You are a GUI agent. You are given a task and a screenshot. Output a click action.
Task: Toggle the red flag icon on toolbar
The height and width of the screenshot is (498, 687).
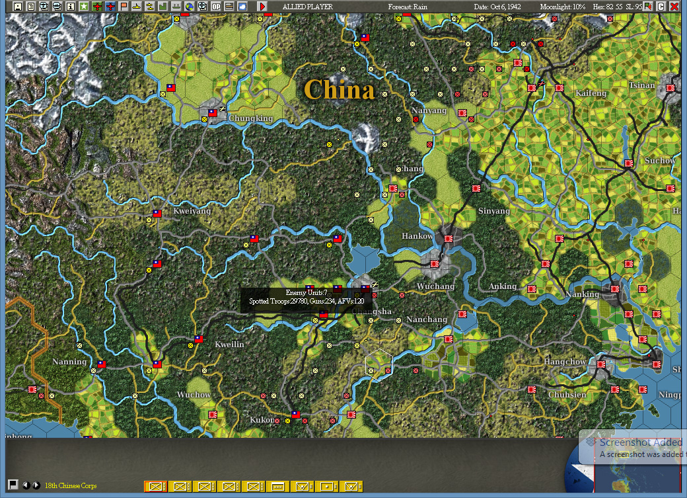pos(122,7)
